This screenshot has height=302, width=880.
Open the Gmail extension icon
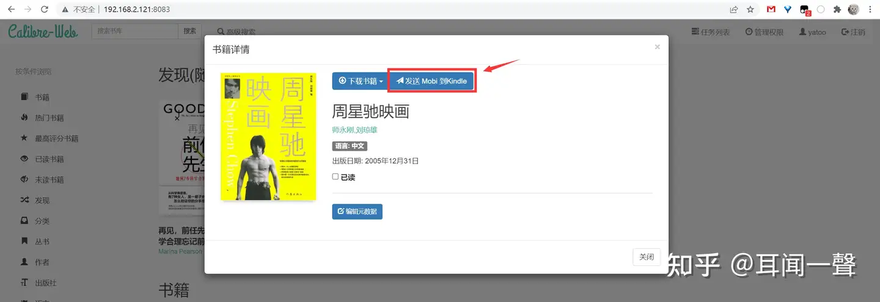click(771, 10)
